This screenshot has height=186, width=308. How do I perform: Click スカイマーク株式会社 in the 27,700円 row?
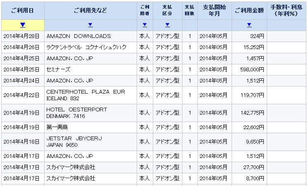[x=71, y=167]
